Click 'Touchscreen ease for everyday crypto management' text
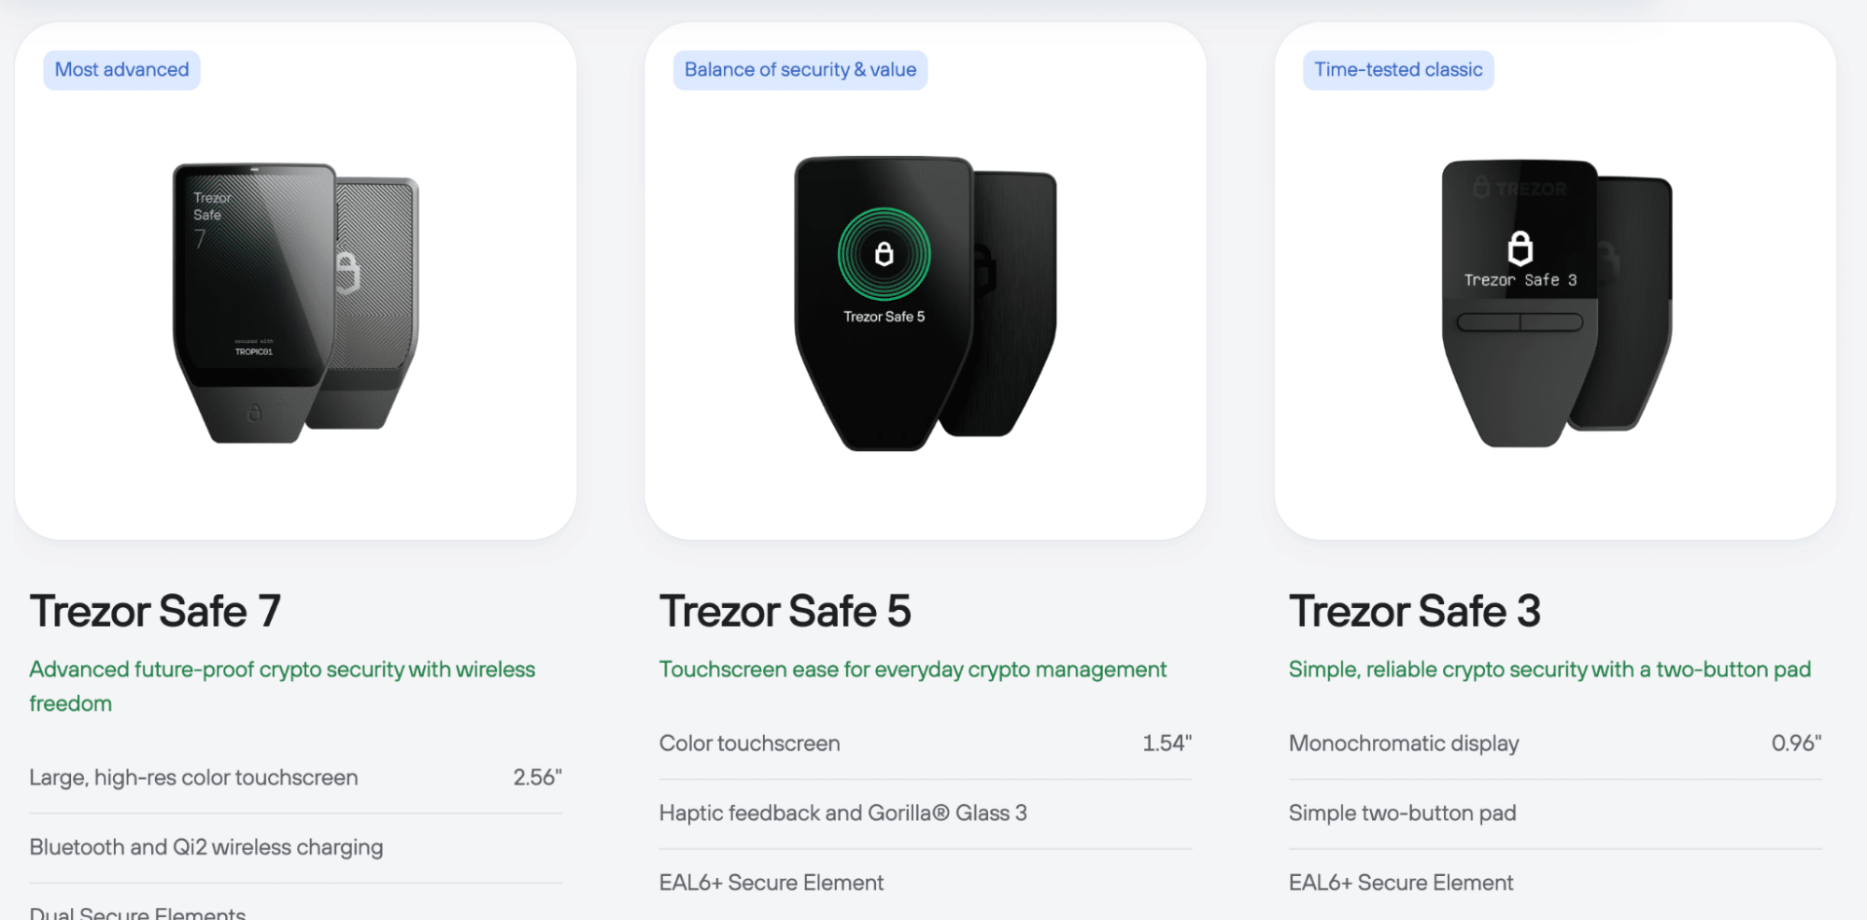1867x920 pixels. click(912, 670)
